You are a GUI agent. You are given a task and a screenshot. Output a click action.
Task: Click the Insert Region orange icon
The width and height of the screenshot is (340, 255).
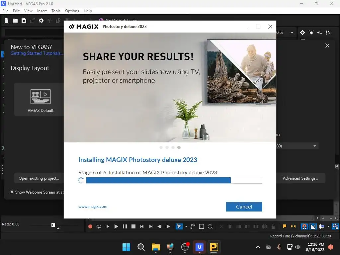coord(293,226)
